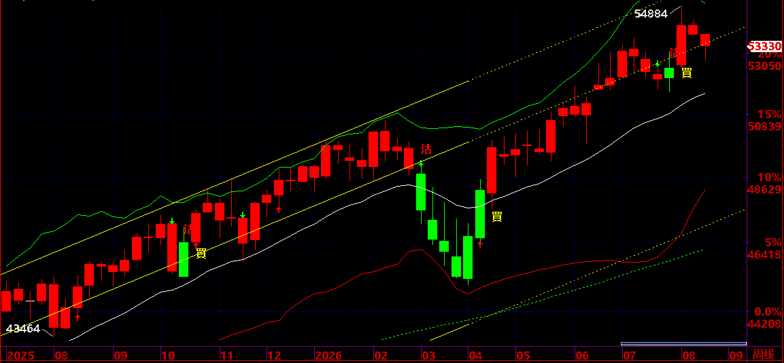Click the 11 month label on date axis
The width and height of the screenshot is (784, 363).
[x=226, y=356]
